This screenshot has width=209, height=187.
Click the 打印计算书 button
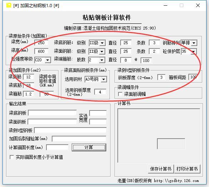click(187, 169)
